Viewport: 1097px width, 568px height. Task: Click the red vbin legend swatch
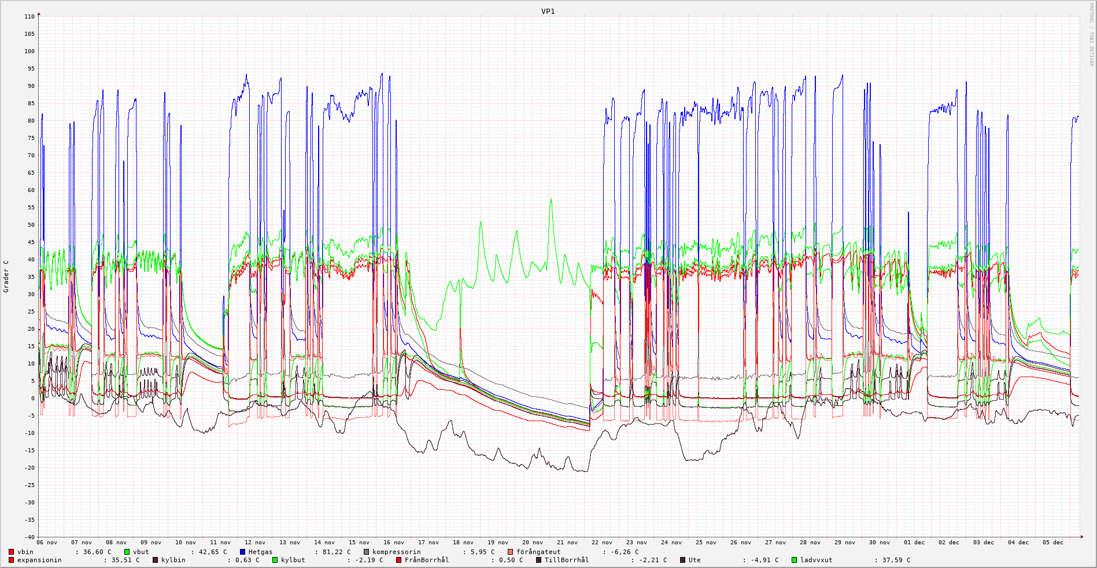(12, 552)
